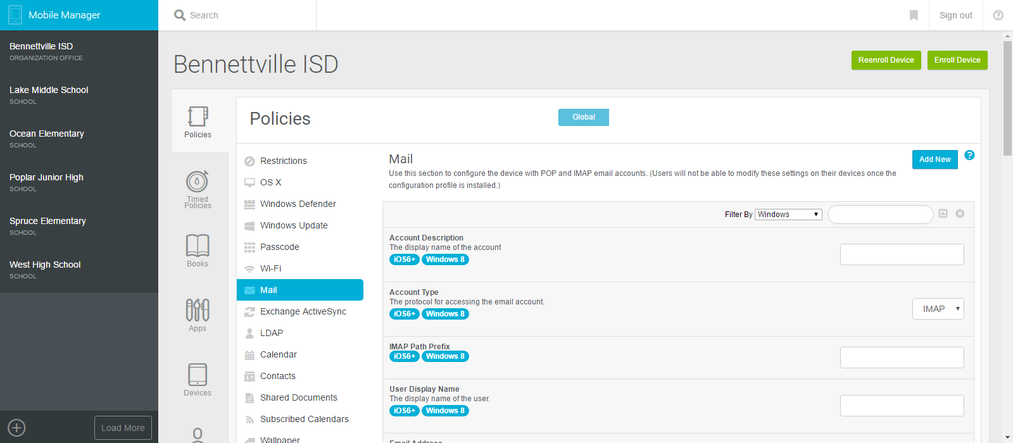The height and width of the screenshot is (443, 1013).
Task: Click the blue help icon beside Add New
Action: (x=969, y=156)
